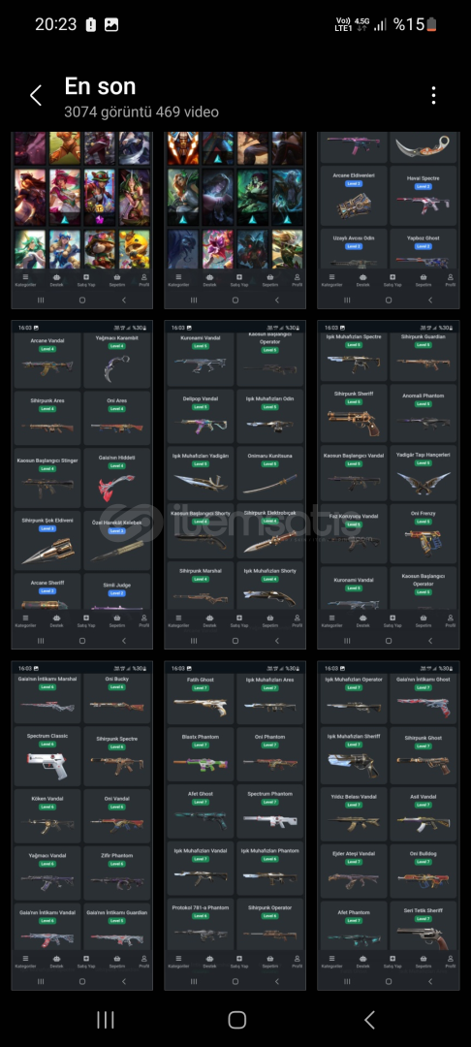Open the top-middle thumbnail of dark champion portraits

(x=235, y=220)
